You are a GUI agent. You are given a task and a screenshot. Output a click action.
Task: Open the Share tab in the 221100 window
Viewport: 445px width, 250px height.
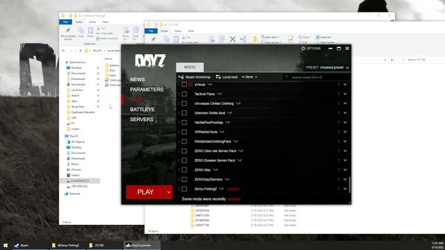click(178, 31)
